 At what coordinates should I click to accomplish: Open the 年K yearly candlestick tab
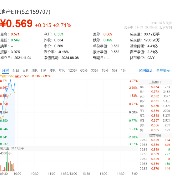[62, 70]
